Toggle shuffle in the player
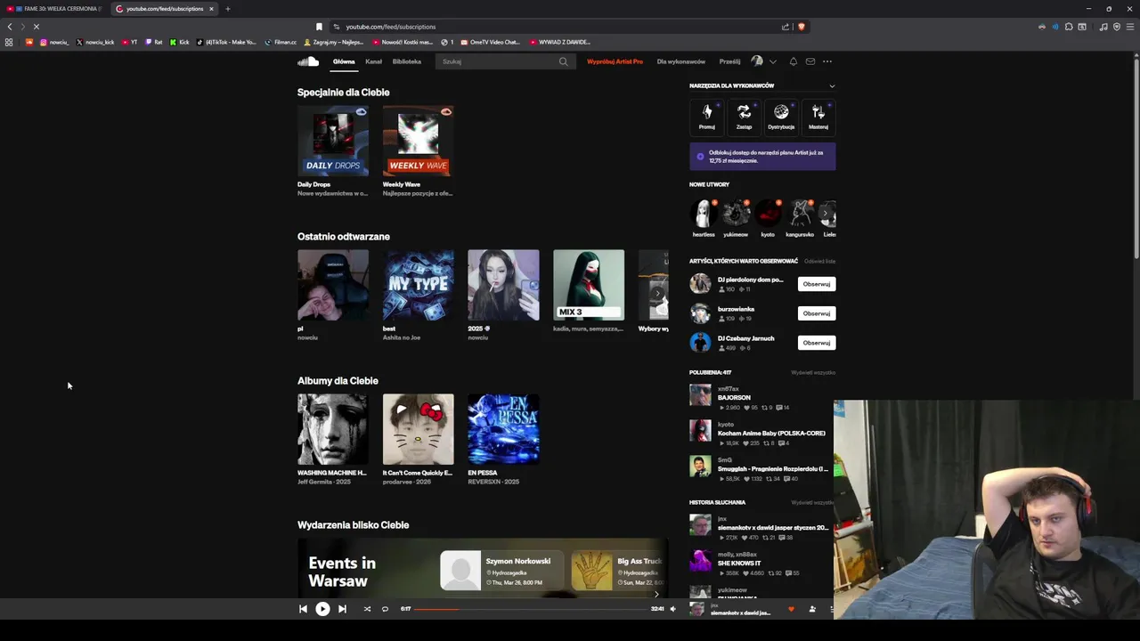1140x641 pixels. [367, 609]
